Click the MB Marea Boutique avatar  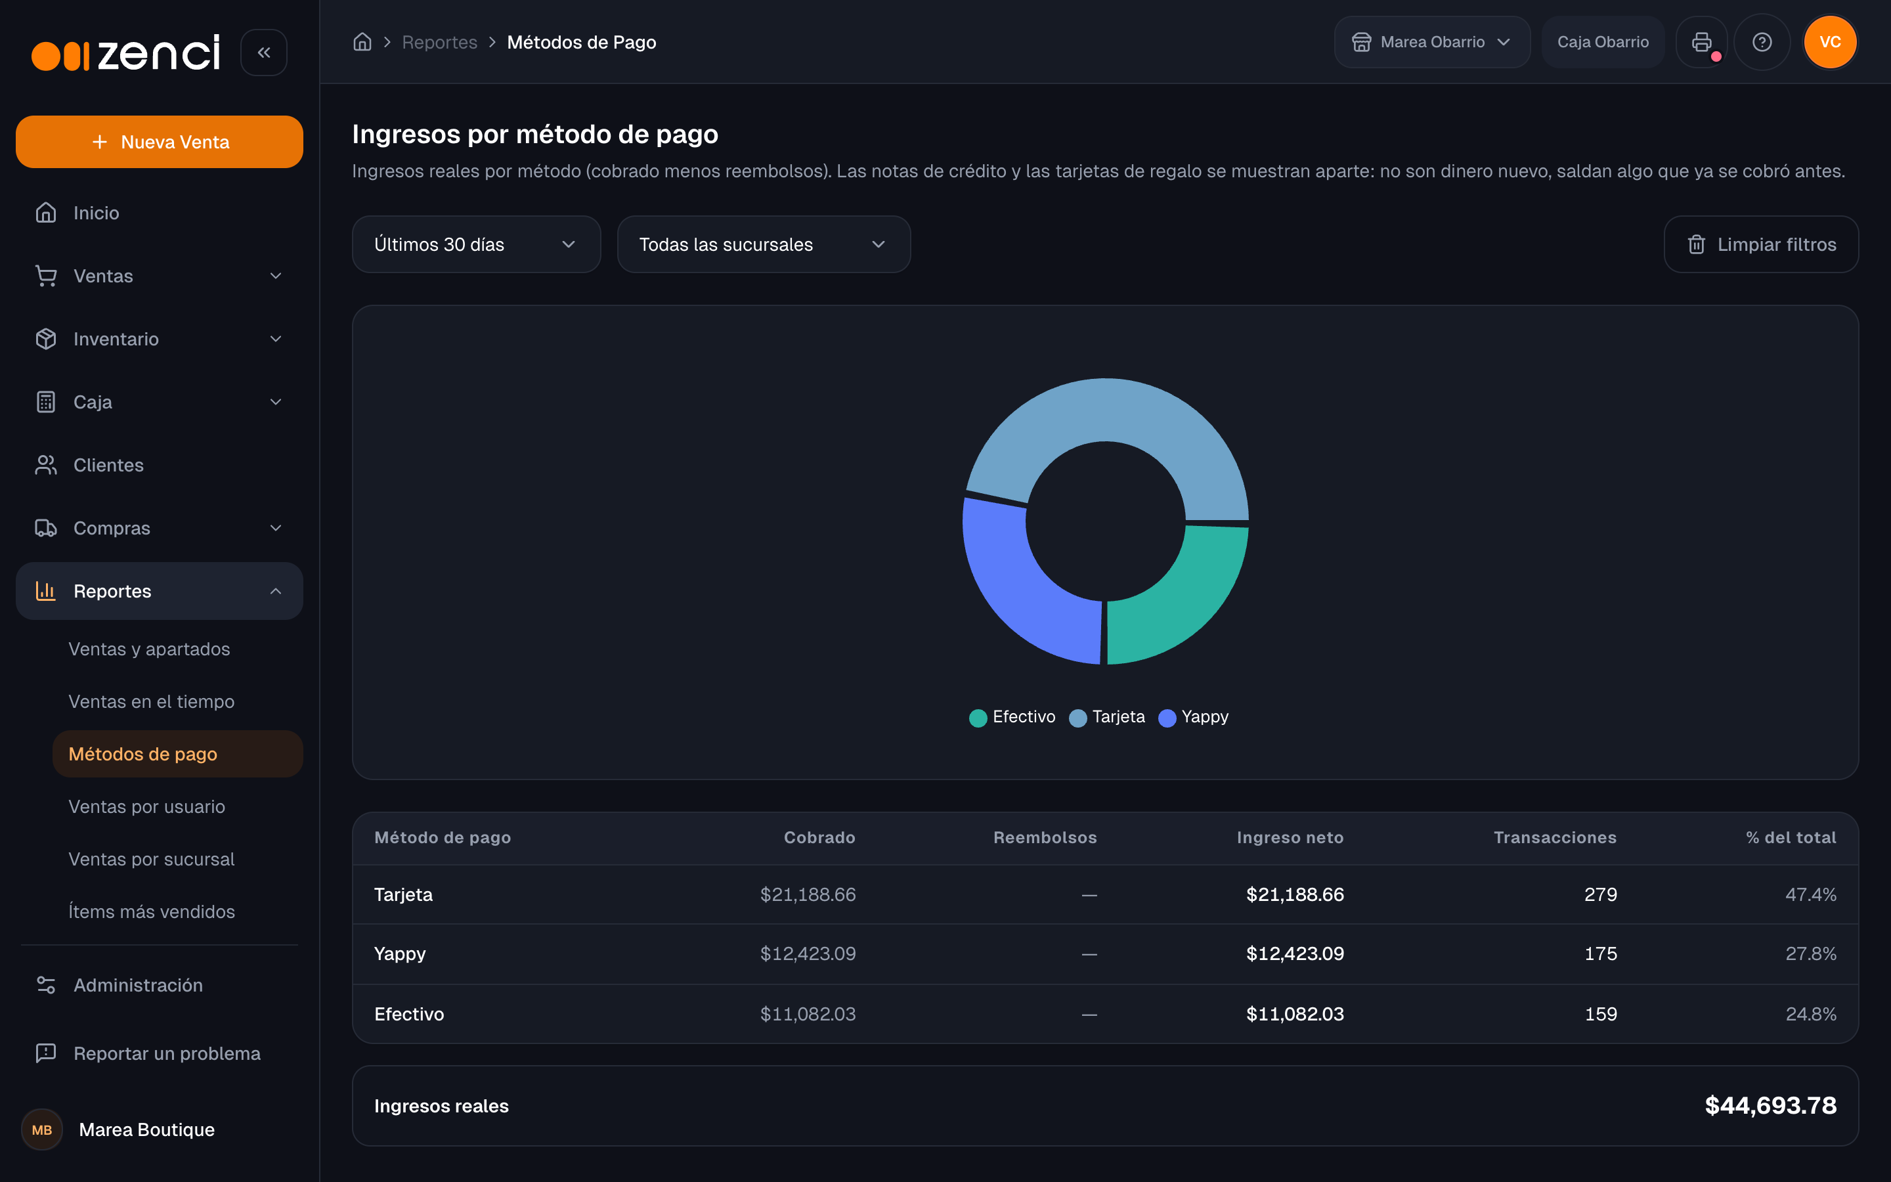click(x=42, y=1129)
